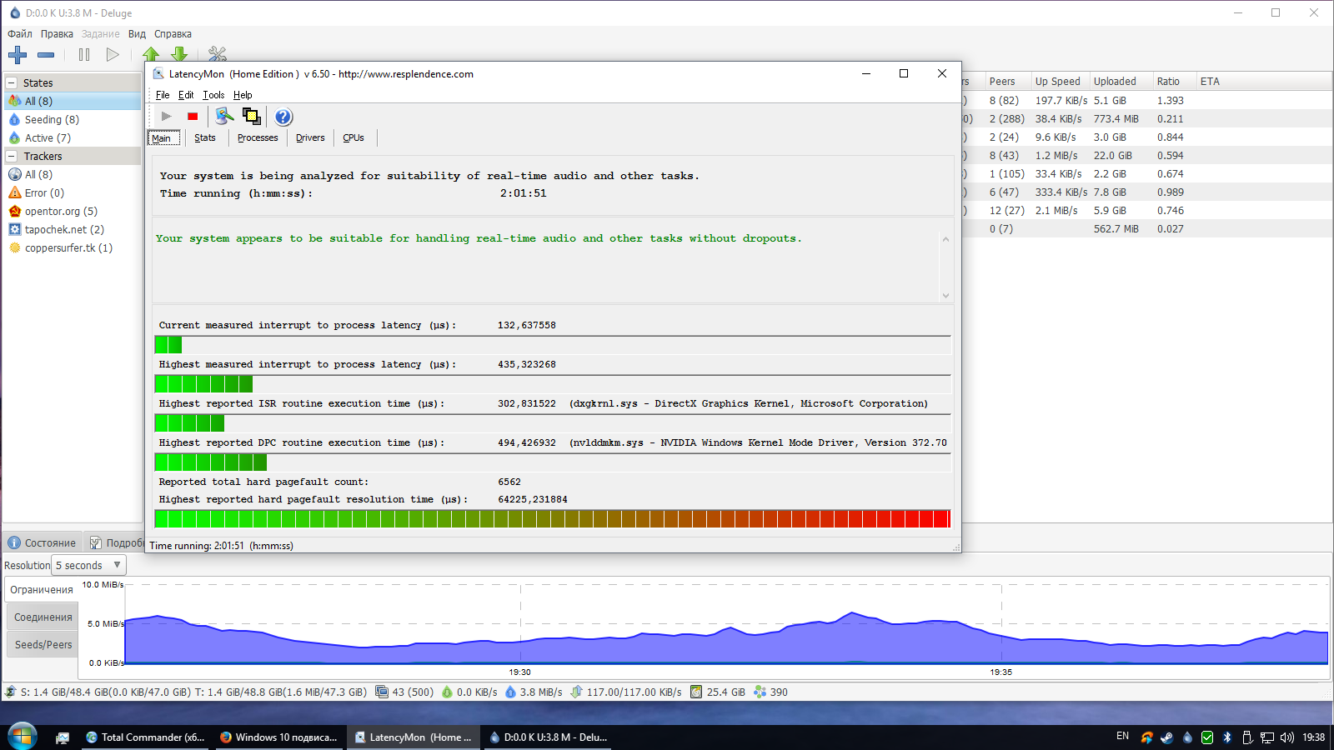The image size is (1334, 750).
Task: Click the free disk space 25.4 GiB item
Action: tap(718, 692)
